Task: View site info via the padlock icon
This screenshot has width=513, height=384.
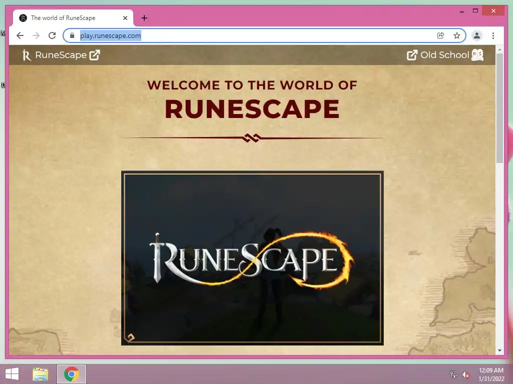Action: coord(72,35)
